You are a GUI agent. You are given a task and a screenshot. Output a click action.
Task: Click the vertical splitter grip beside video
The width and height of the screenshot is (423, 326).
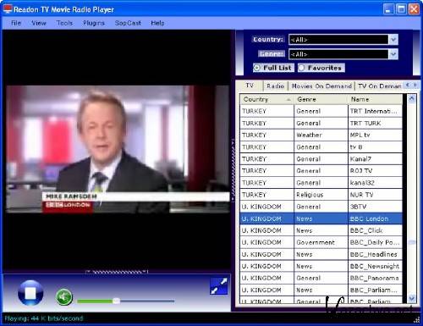[233, 170]
